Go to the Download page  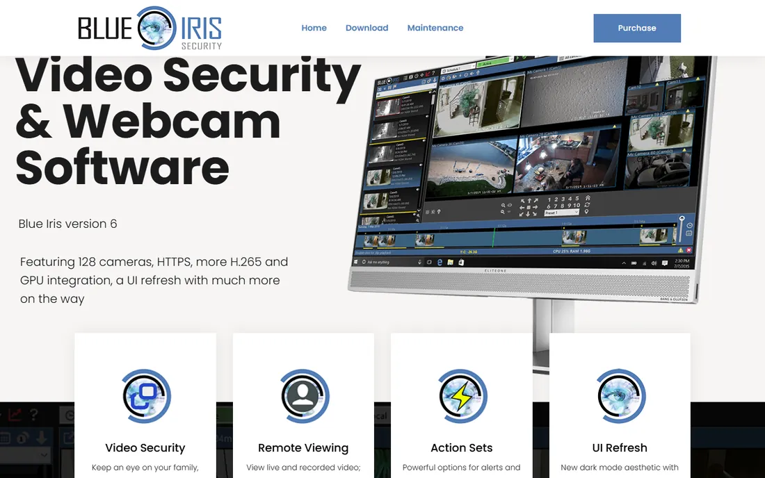367,28
